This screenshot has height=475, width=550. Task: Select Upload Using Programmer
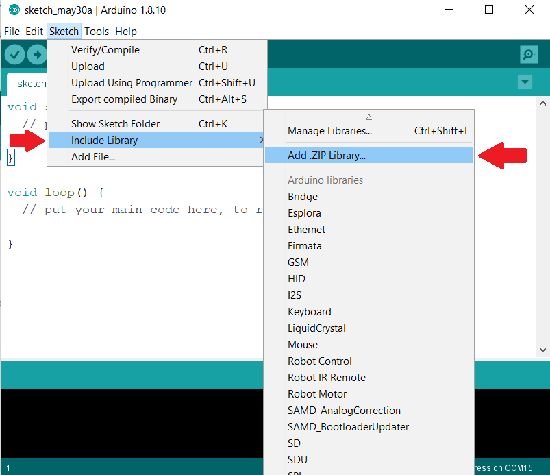tap(157, 83)
